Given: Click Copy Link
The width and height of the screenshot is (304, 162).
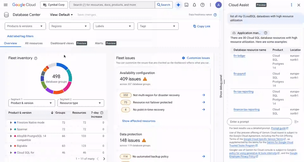Looking at the screenshot, I should pos(202,26).
